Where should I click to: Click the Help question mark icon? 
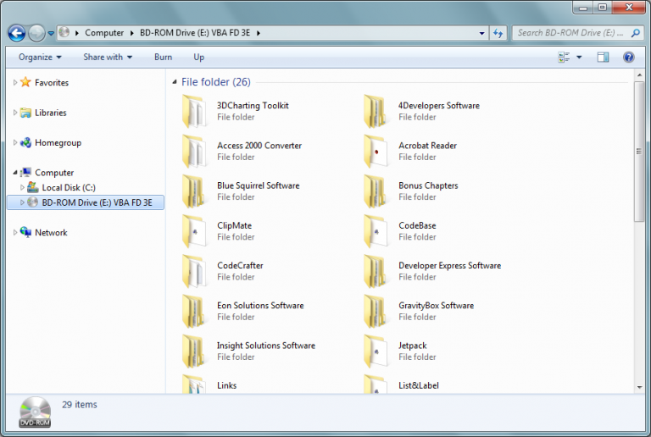pos(628,57)
